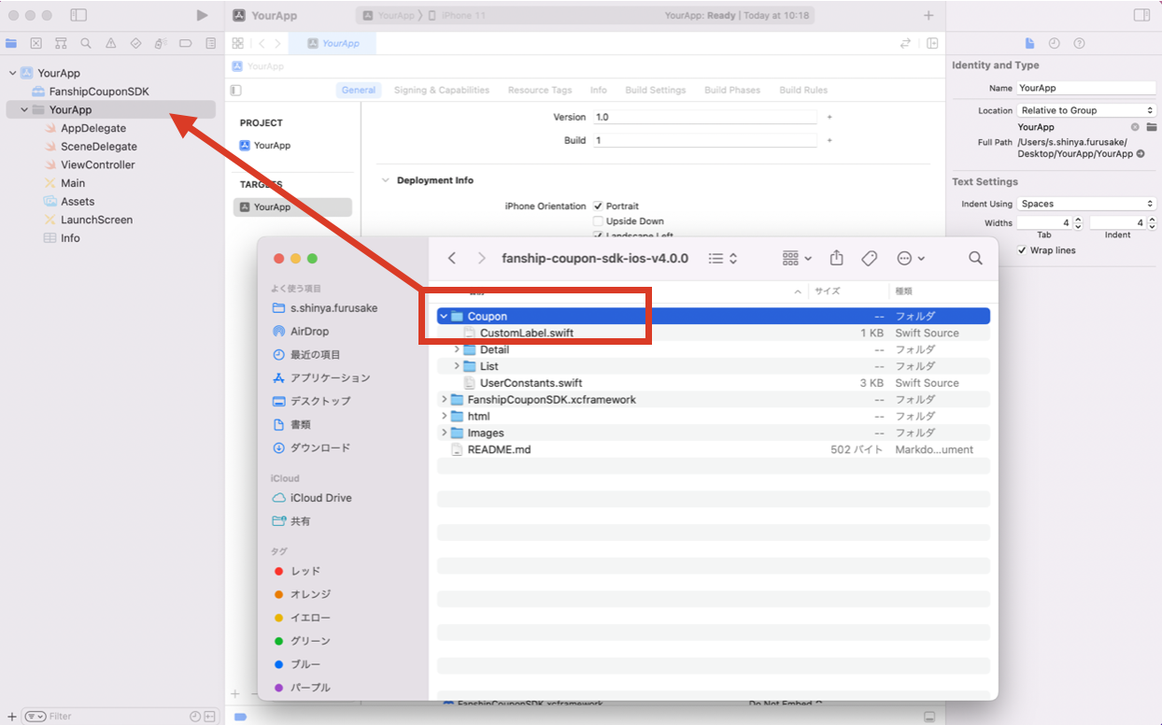The image size is (1162, 725).
Task: Expand the Detail folder in Finder
Action: 457,349
